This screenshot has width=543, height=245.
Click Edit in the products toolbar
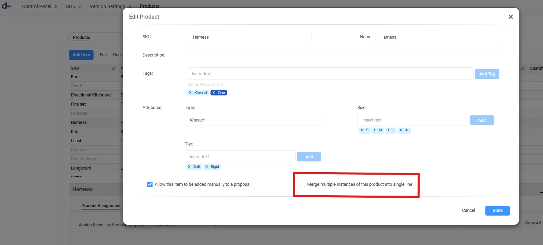click(x=103, y=55)
